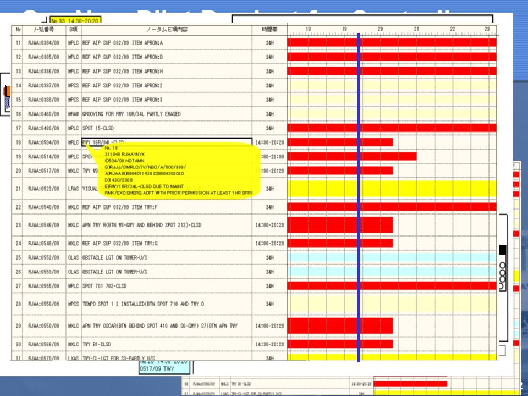The image size is (528, 396).
Task: Click the hour 20 label on the timeline
Action: point(381,29)
